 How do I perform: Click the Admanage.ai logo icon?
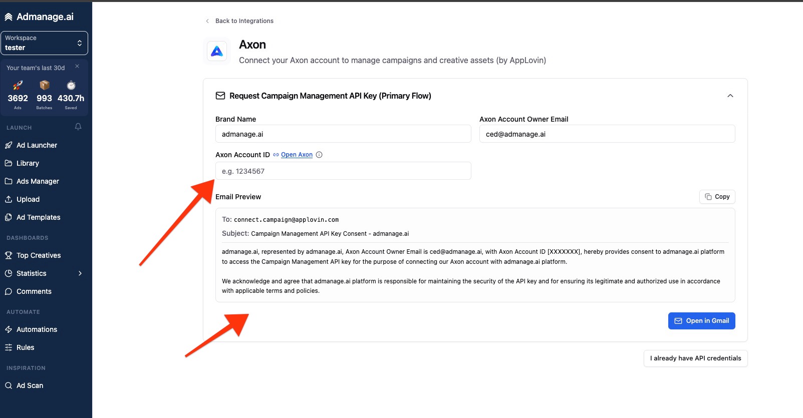(x=9, y=17)
